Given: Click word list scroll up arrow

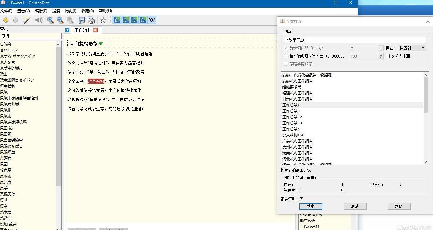Looking at the screenshot, I should pos(58,44).
